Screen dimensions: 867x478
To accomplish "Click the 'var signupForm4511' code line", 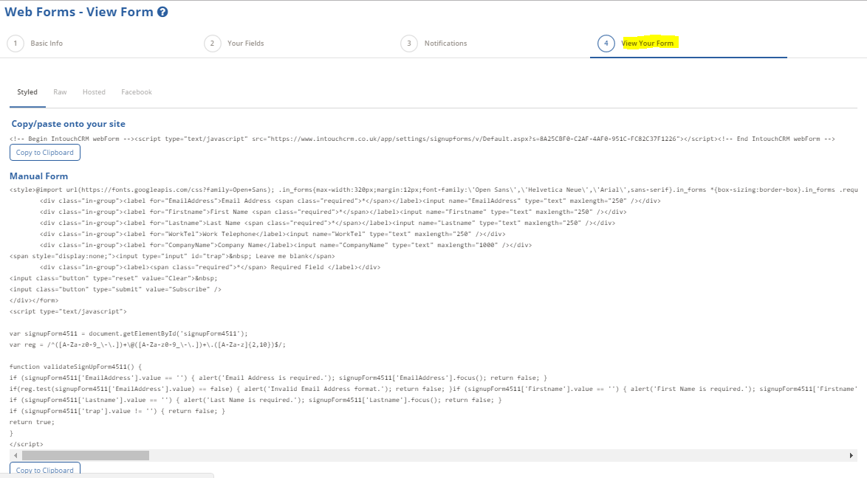I will [128, 333].
